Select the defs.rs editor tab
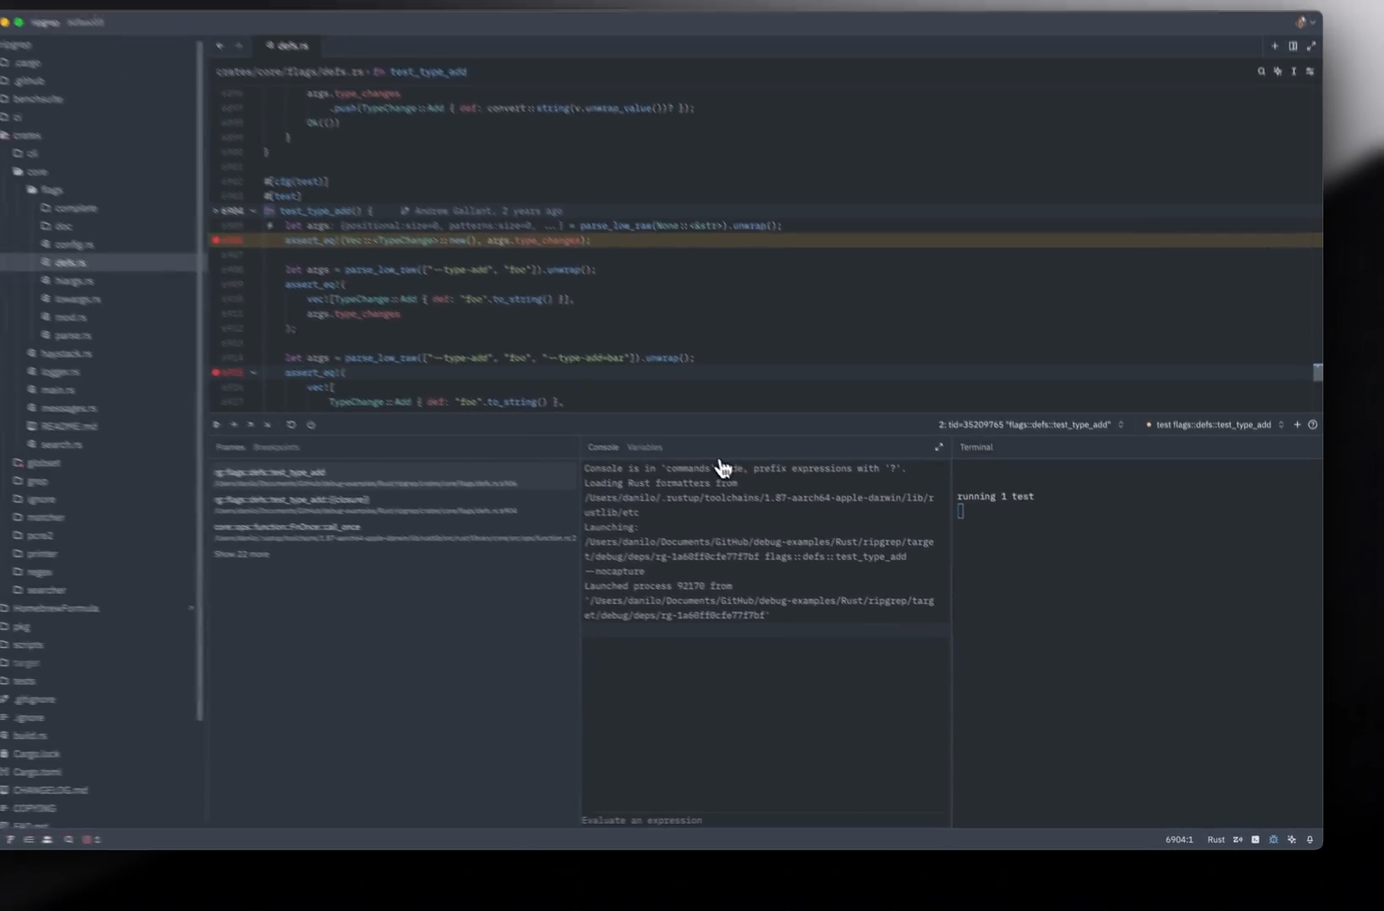 tap(288, 46)
